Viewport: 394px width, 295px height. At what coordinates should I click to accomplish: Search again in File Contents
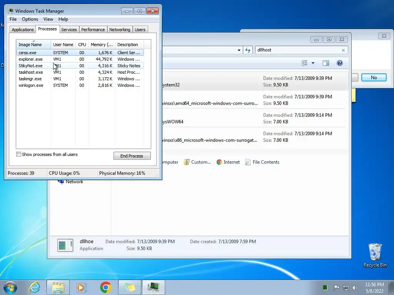pos(262,162)
